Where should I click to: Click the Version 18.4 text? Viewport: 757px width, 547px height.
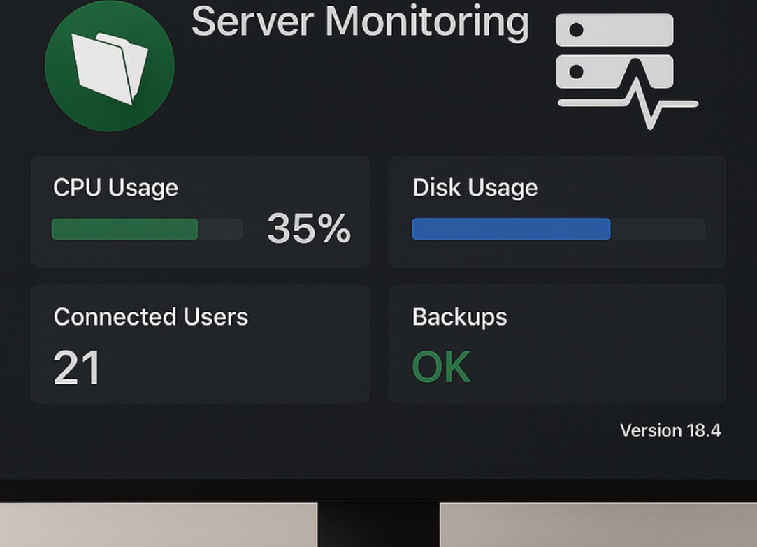[x=670, y=430]
